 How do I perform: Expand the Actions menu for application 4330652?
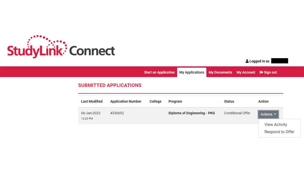point(268,114)
